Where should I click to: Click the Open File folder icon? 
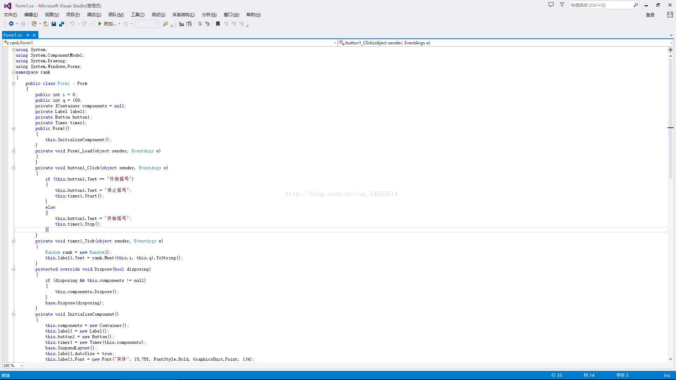tap(46, 24)
